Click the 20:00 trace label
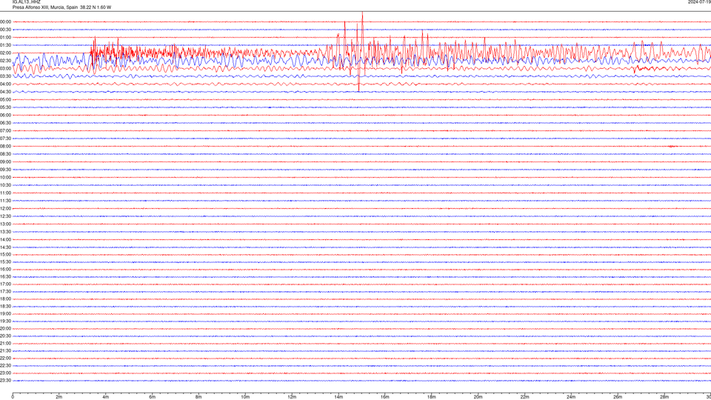711x400 pixels. [x=5, y=328]
